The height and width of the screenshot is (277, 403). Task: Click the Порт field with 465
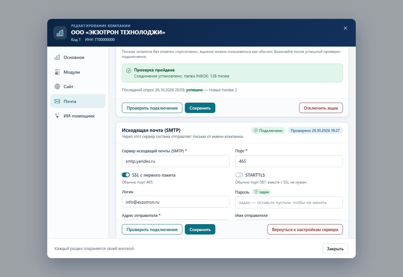pos(289,161)
